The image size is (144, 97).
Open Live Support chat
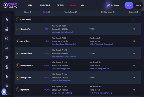coord(113,5)
